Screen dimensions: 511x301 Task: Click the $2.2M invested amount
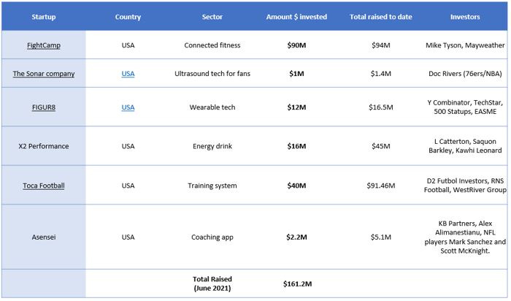[296, 237]
